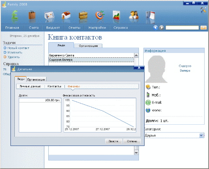This screenshot has width=209, height=169.
Task: Click the Отмена button
Action: (x=132, y=141)
